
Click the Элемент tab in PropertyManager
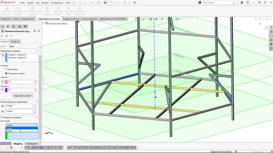coord(5,42)
